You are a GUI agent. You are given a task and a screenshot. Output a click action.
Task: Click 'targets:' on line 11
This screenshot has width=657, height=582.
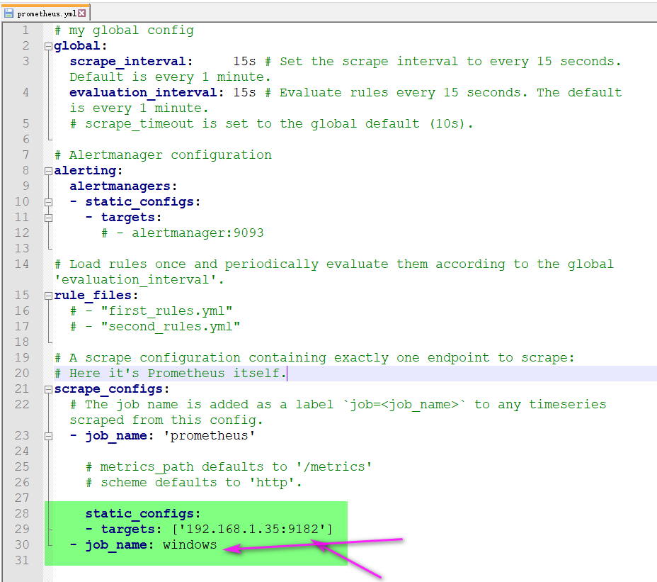(131, 218)
